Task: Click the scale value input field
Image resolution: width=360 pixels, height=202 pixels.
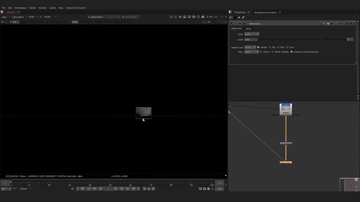Action: (251, 40)
